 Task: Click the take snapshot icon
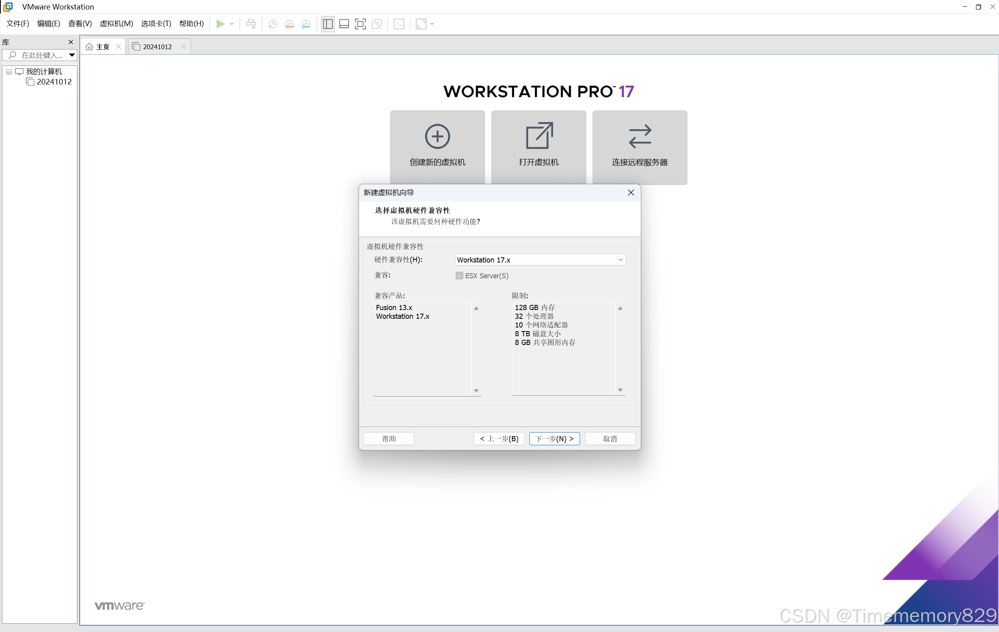[273, 24]
